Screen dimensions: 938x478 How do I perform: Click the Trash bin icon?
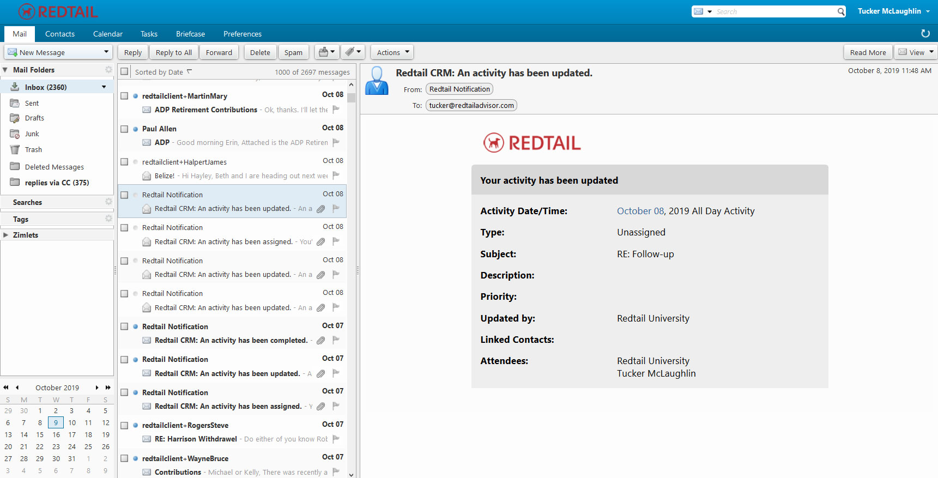coord(15,149)
